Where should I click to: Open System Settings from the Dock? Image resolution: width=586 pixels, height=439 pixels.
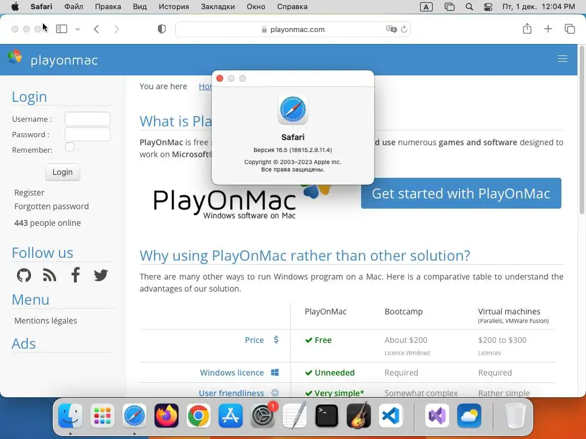point(262,416)
